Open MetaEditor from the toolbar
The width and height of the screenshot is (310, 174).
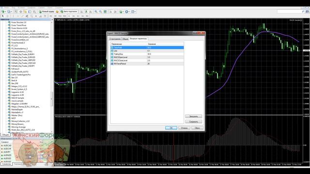point(57,12)
